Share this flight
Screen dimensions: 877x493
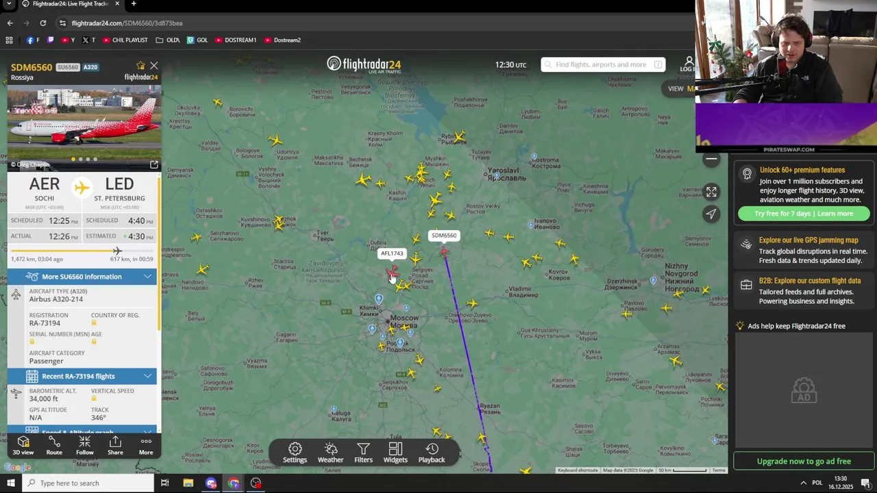(x=115, y=445)
